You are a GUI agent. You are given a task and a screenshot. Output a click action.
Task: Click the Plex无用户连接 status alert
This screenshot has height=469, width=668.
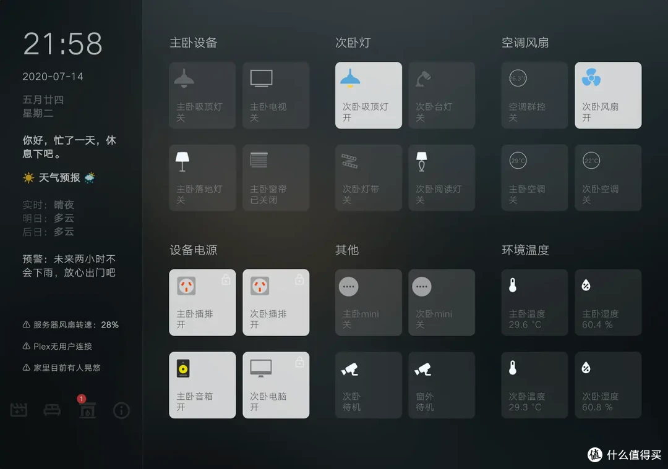pyautogui.click(x=57, y=347)
